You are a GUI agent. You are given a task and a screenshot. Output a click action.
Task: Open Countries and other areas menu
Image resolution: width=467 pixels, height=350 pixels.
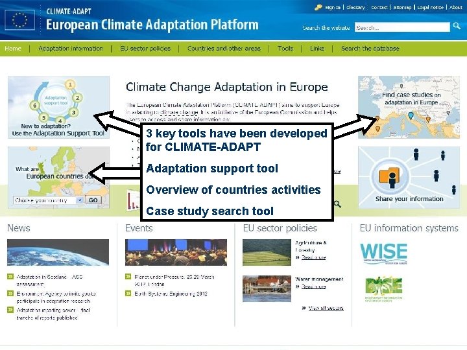[224, 49]
